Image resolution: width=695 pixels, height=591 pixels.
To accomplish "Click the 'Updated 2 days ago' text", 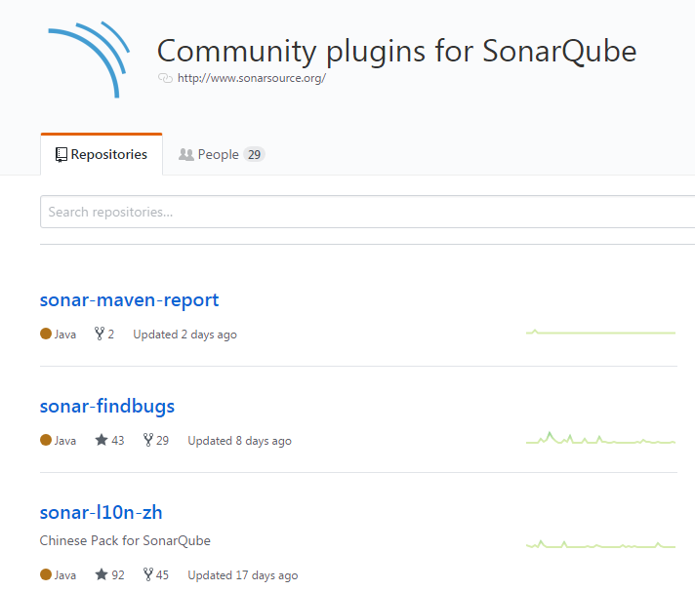I will pyautogui.click(x=184, y=335).
